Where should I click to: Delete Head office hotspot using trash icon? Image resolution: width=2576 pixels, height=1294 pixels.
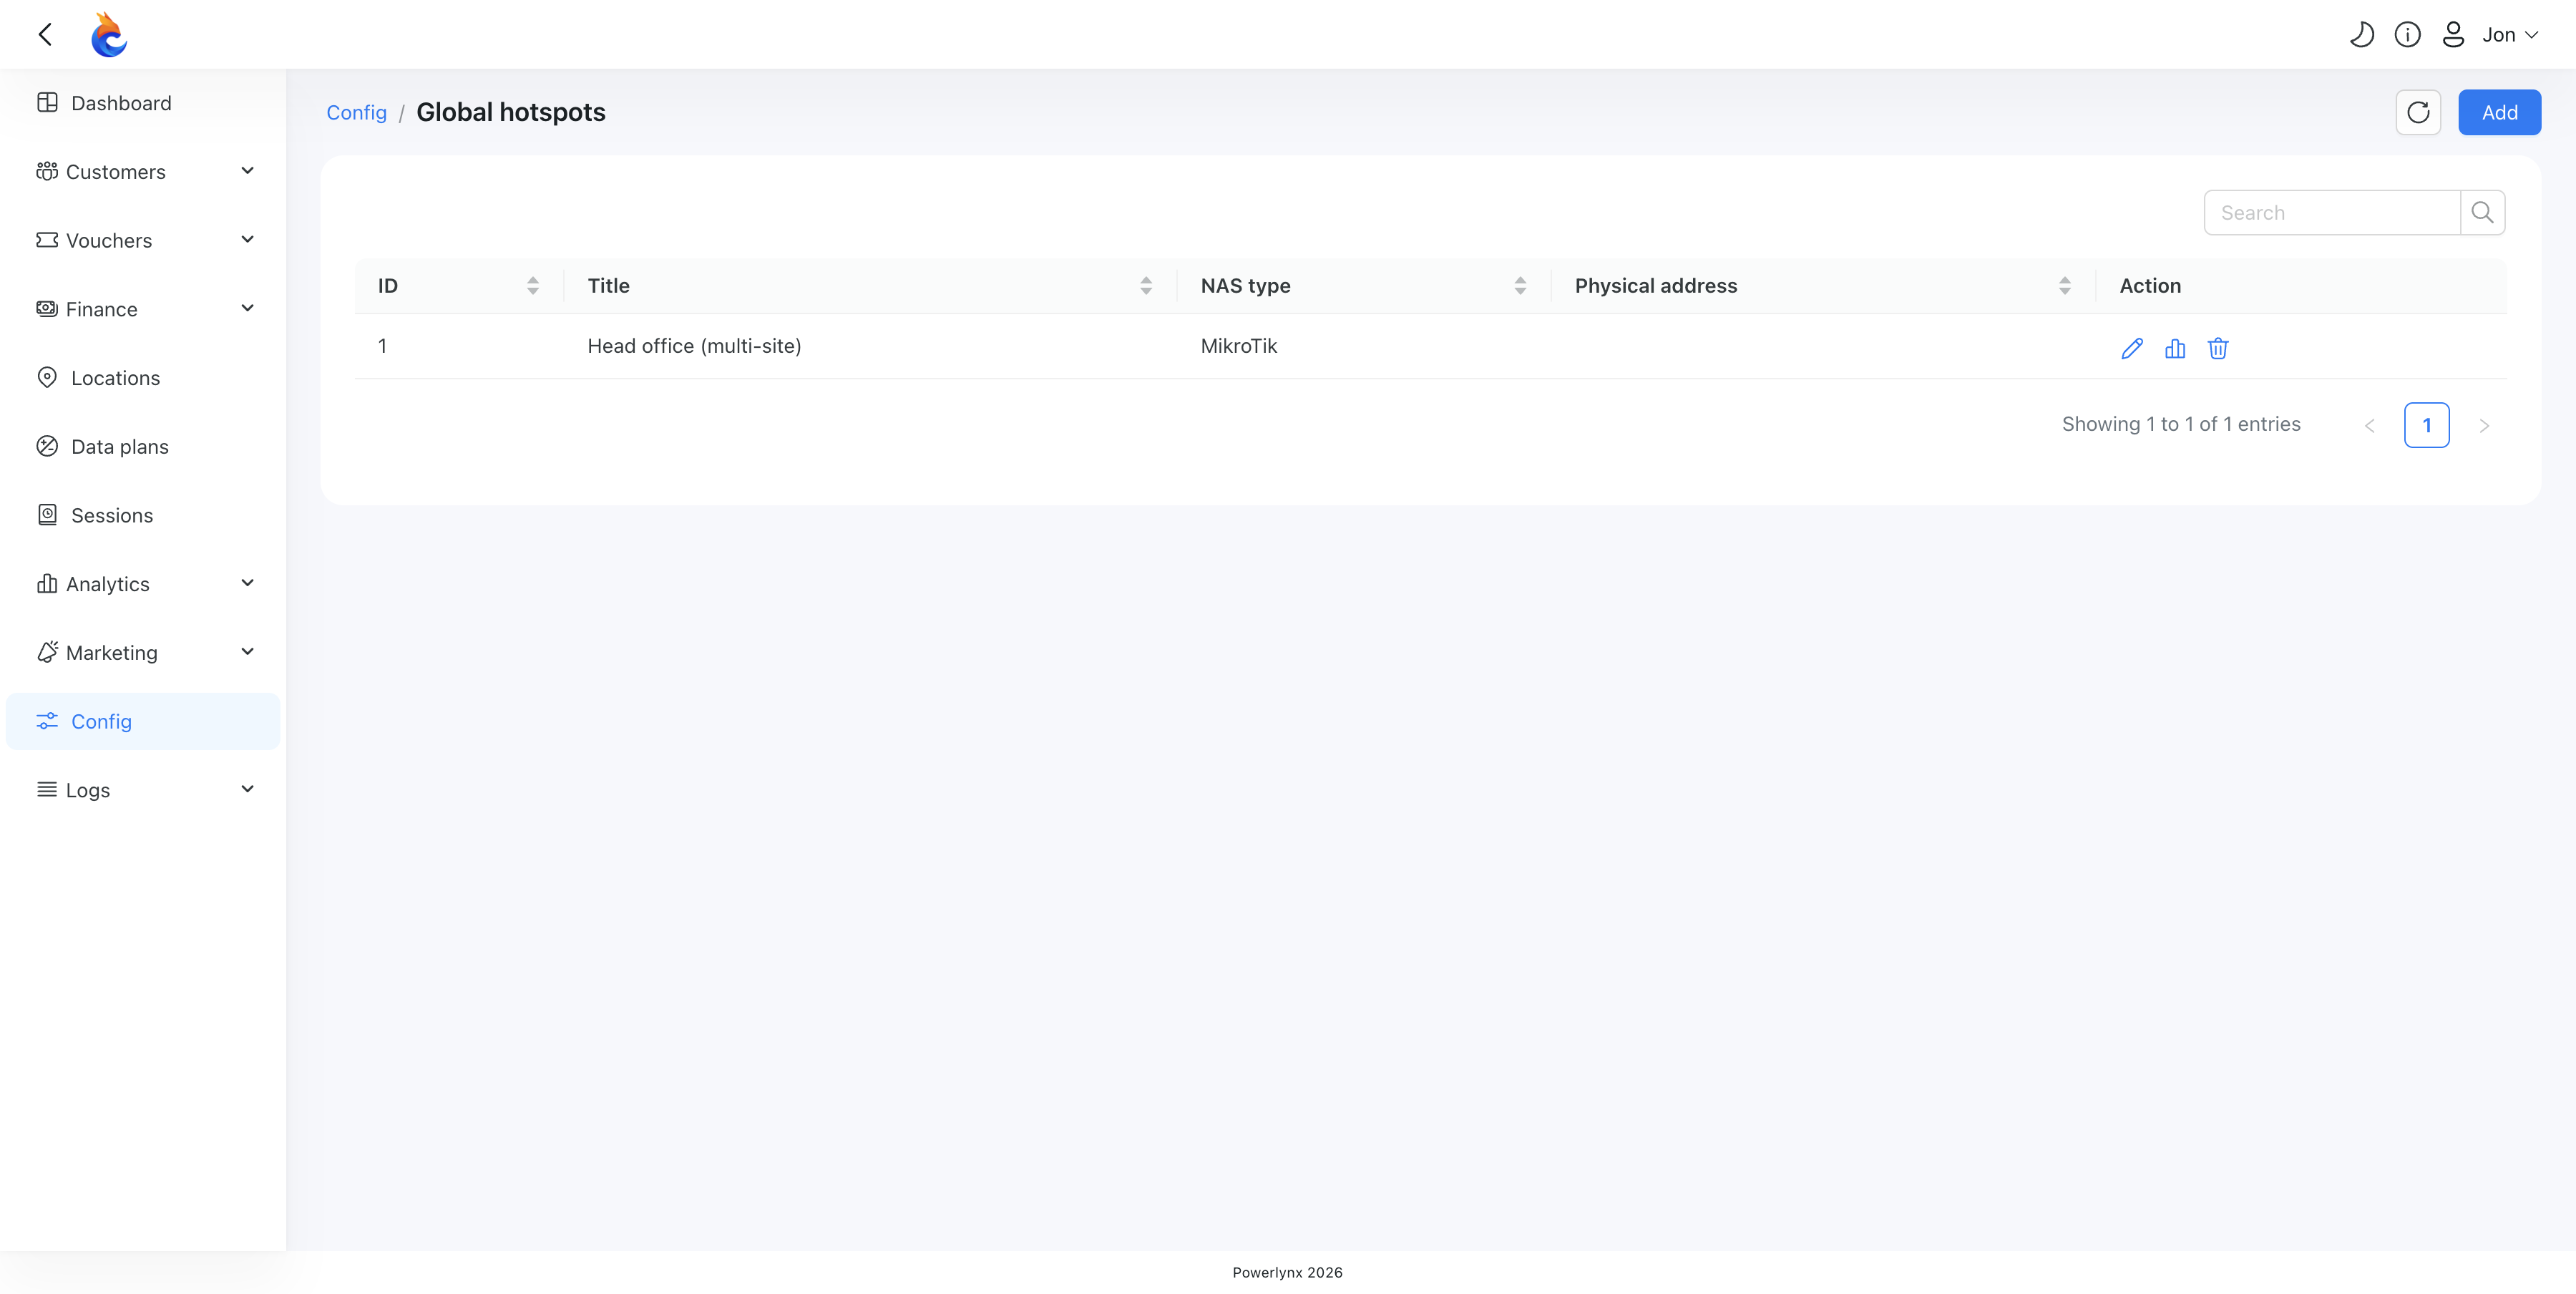point(2217,348)
